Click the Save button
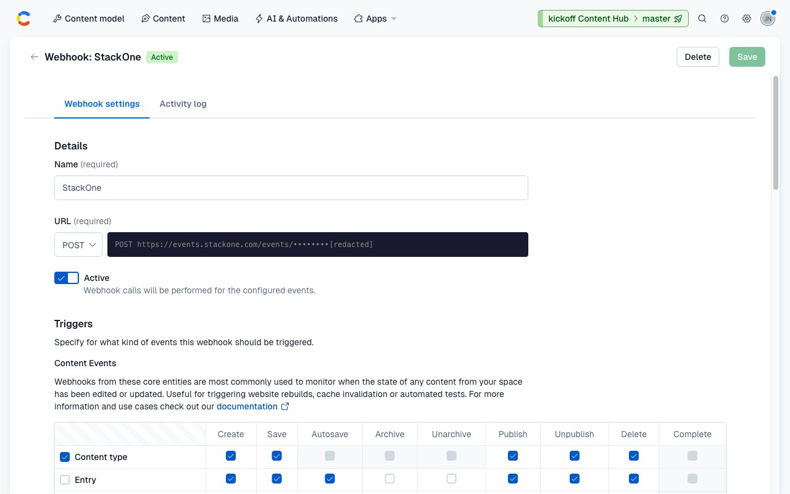Viewport: 790px width, 494px height. coord(747,57)
